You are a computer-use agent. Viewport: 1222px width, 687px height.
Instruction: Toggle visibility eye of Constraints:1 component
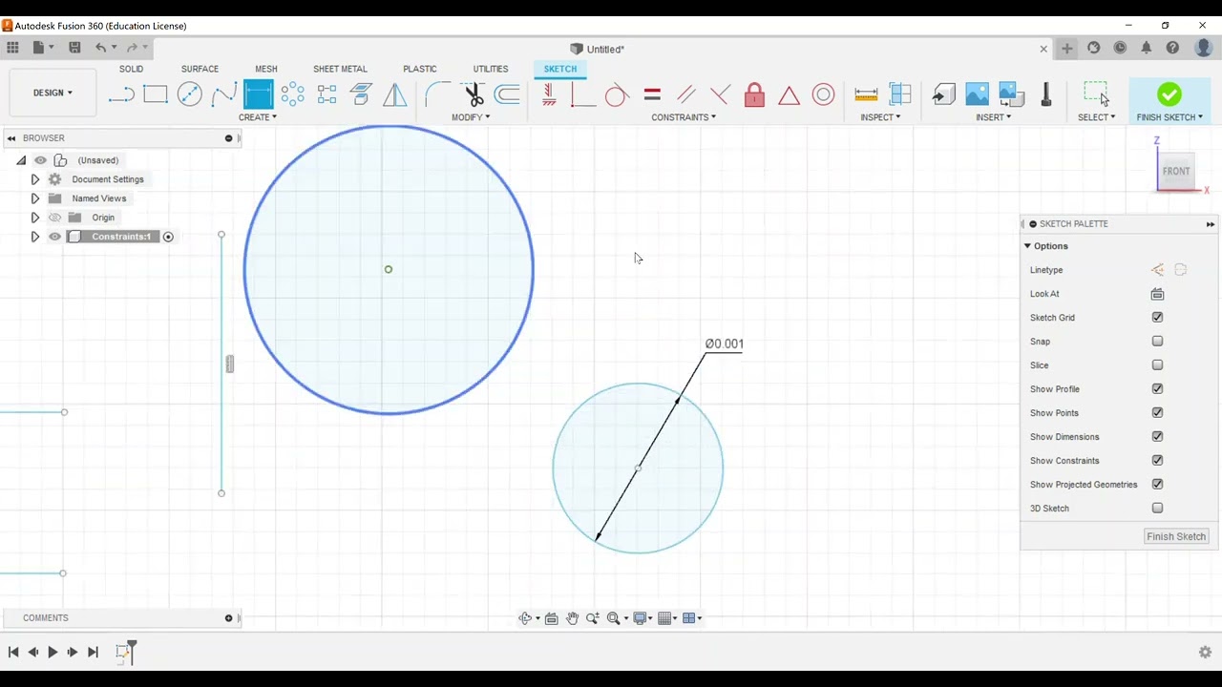[54, 237]
